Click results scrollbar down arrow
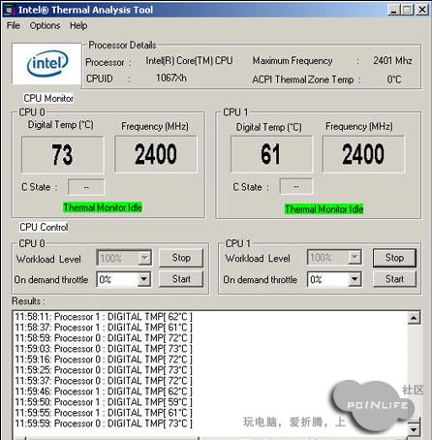 pyautogui.click(x=414, y=429)
